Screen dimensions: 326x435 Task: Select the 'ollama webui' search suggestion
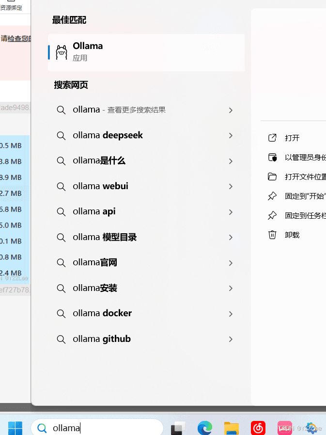point(146,186)
